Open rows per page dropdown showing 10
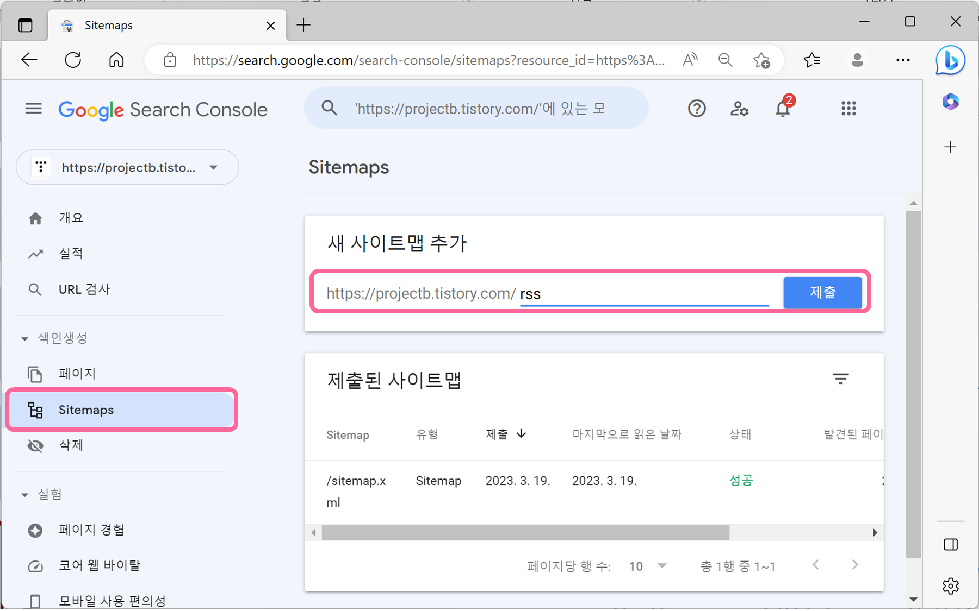979x611 pixels. (648, 566)
